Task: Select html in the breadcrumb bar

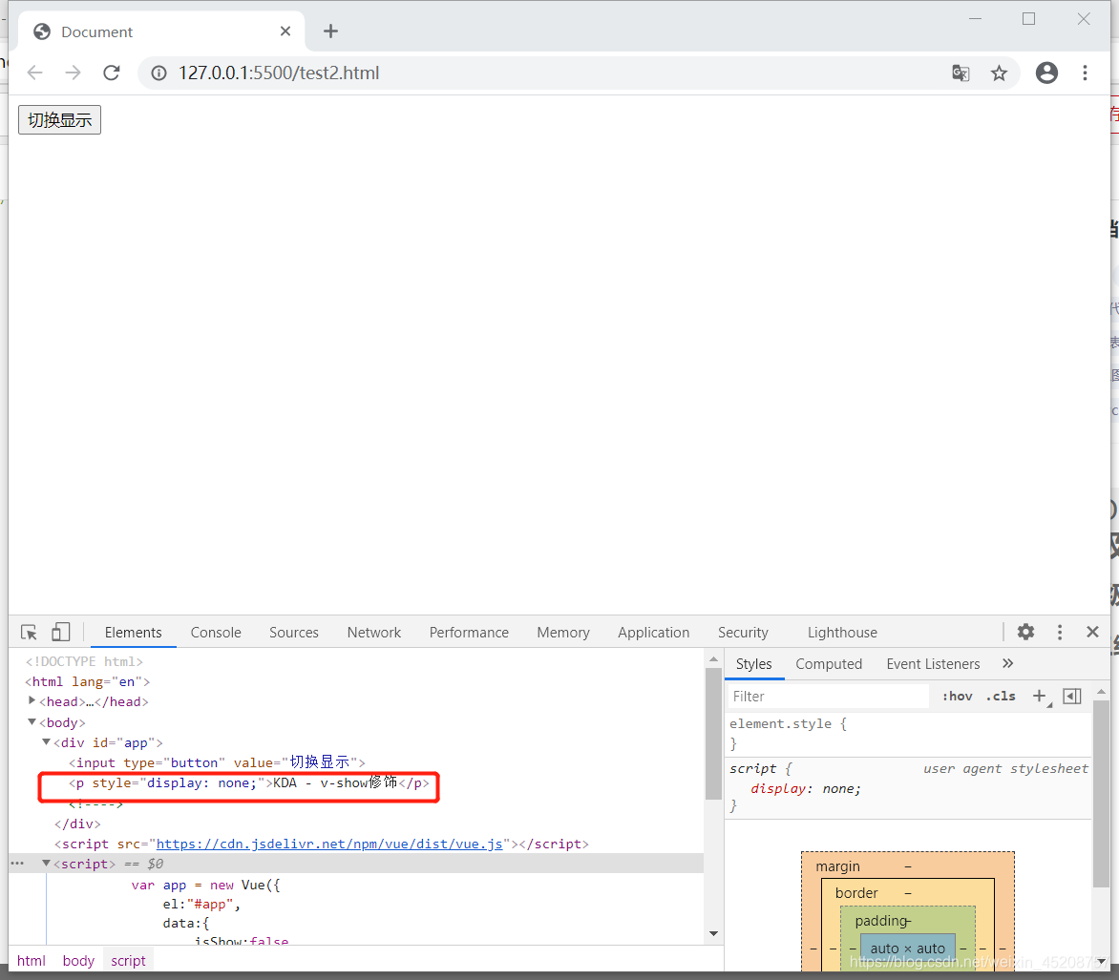Action: pos(32,961)
